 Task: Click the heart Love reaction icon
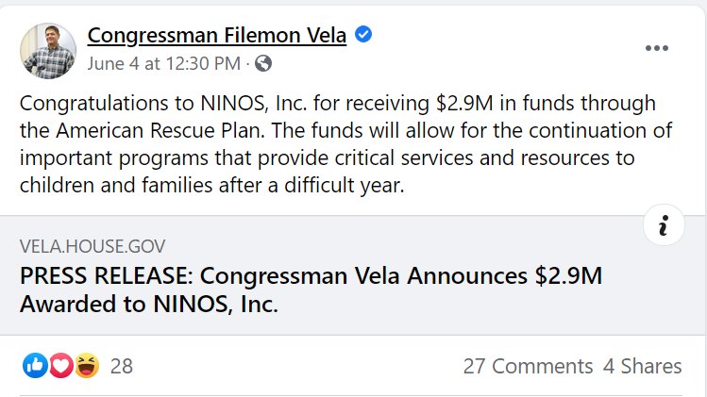(61, 365)
